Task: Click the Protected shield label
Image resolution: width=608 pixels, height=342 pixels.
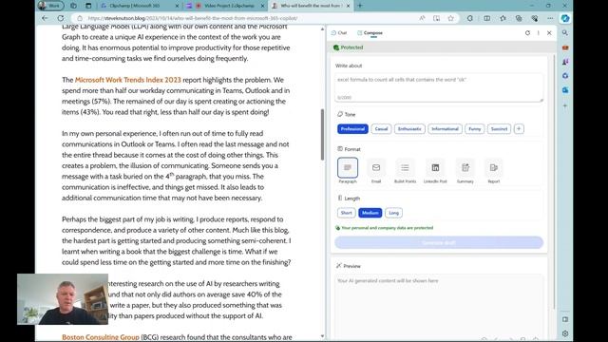Action: coord(349,47)
